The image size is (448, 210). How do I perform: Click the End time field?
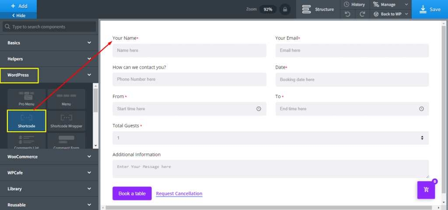click(352, 109)
